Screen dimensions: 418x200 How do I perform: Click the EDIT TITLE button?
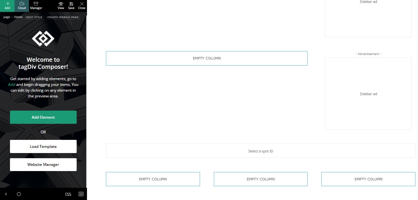click(x=34, y=17)
